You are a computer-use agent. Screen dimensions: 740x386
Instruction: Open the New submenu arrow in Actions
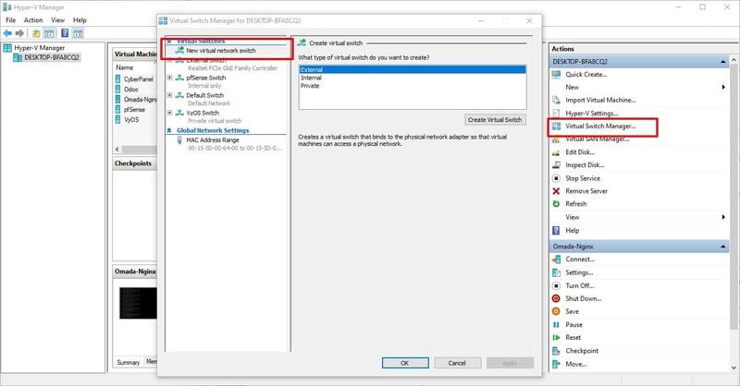723,87
